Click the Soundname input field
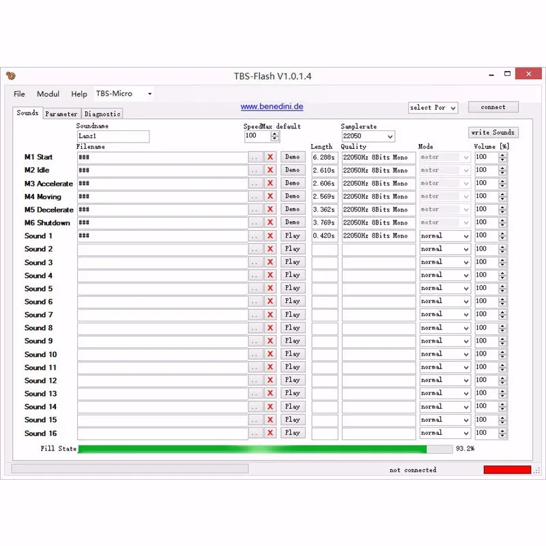This screenshot has height=546, width=546. [113, 136]
